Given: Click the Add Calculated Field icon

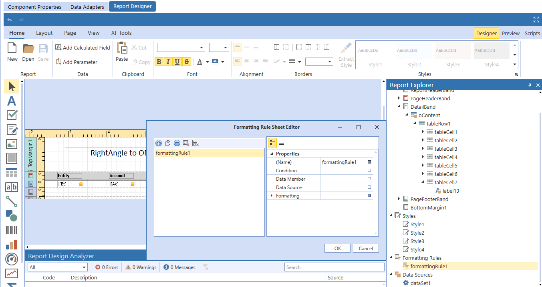Looking at the screenshot, I should point(58,48).
